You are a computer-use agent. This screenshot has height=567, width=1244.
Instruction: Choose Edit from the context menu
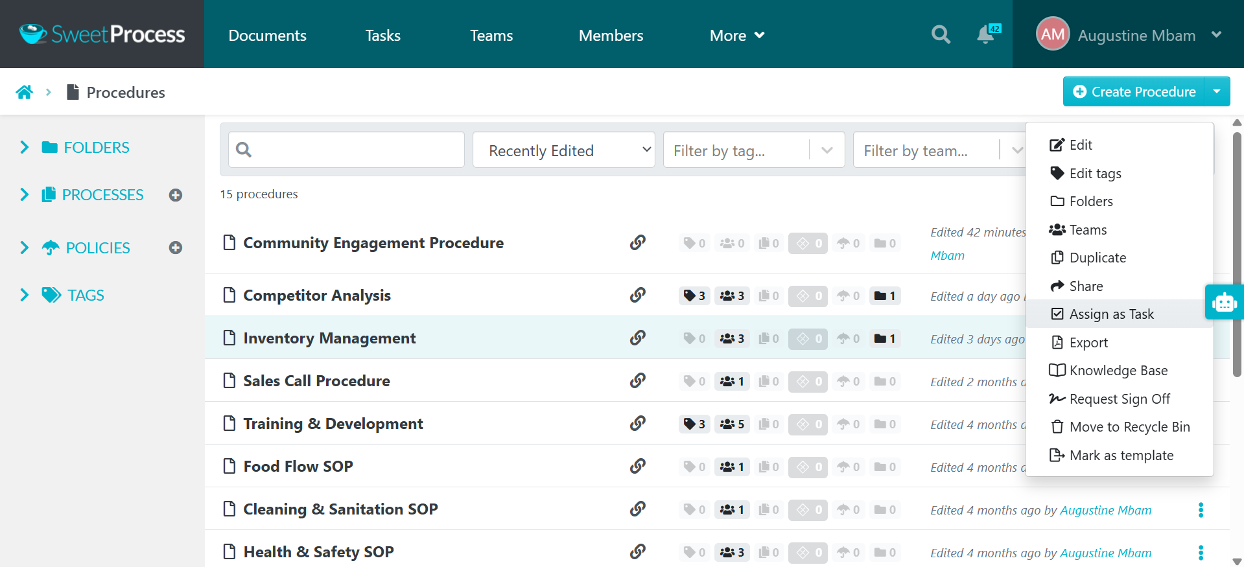click(x=1120, y=145)
